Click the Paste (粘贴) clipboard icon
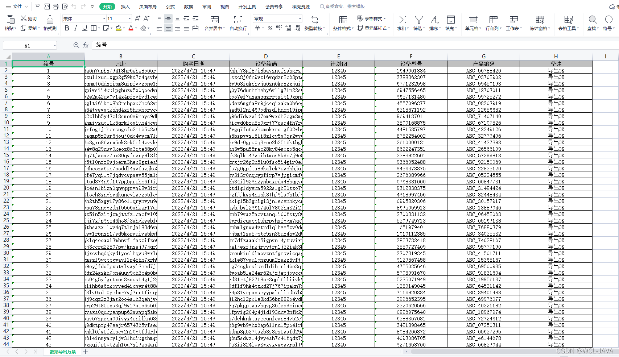 click(10, 20)
